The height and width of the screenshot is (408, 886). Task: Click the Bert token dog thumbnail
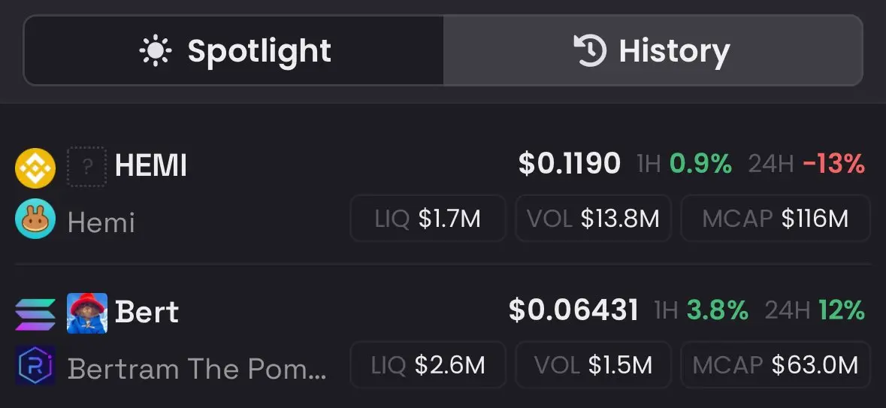click(x=87, y=313)
